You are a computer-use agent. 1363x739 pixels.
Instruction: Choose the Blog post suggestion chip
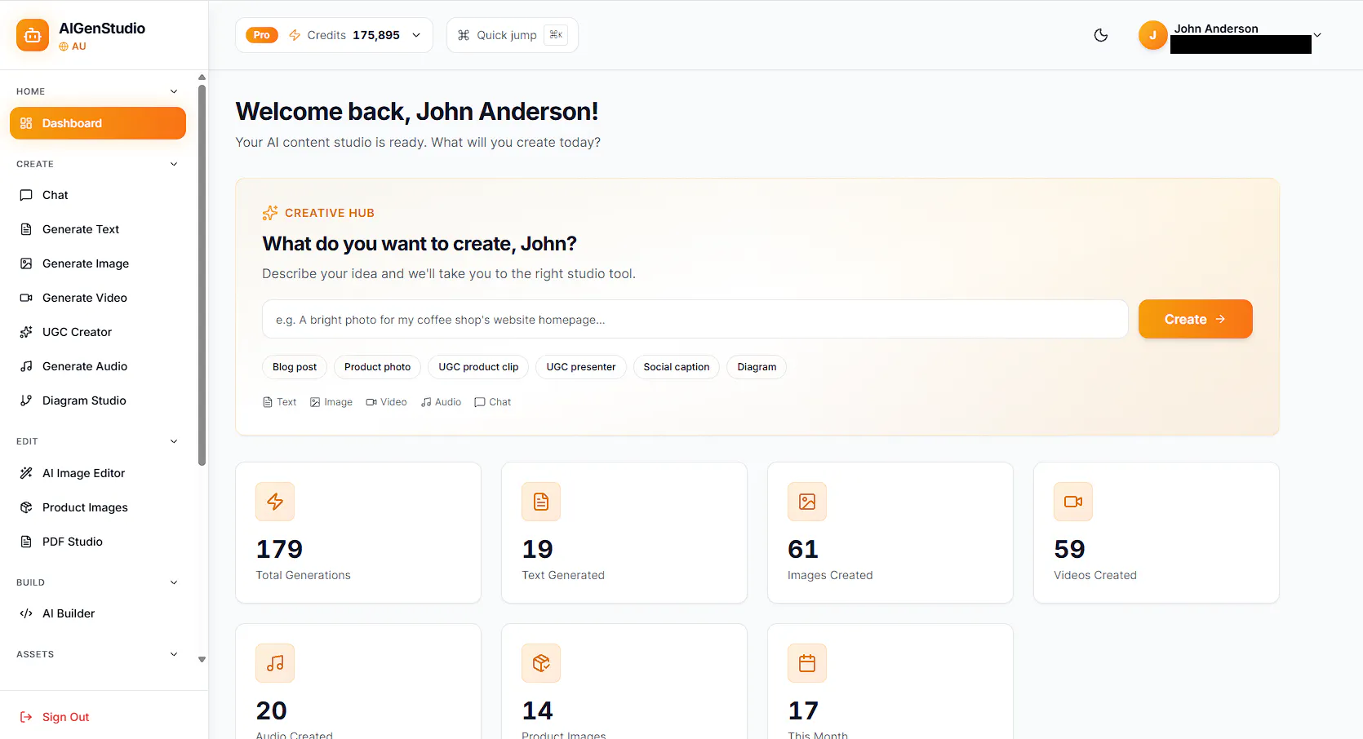(x=295, y=367)
